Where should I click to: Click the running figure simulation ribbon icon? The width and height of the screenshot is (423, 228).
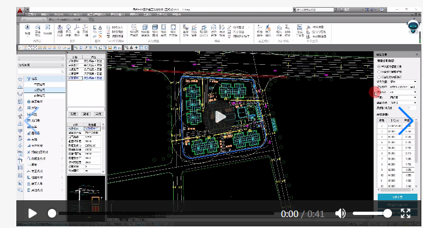[x=268, y=27]
